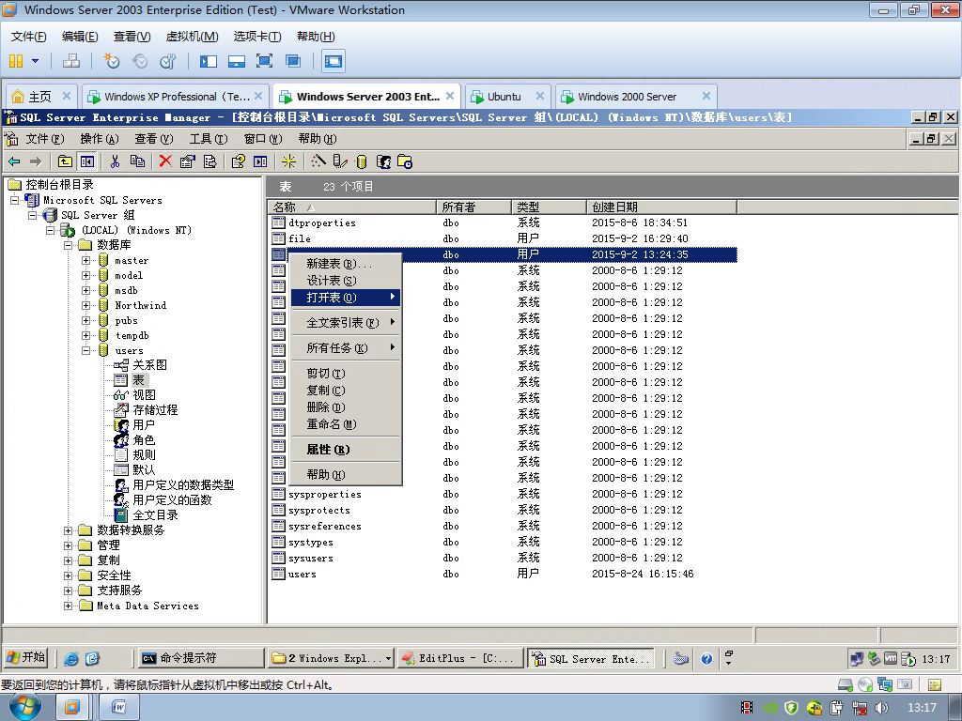Click the New Job toolbar icon
The width and height of the screenshot is (962, 721).
(x=405, y=161)
